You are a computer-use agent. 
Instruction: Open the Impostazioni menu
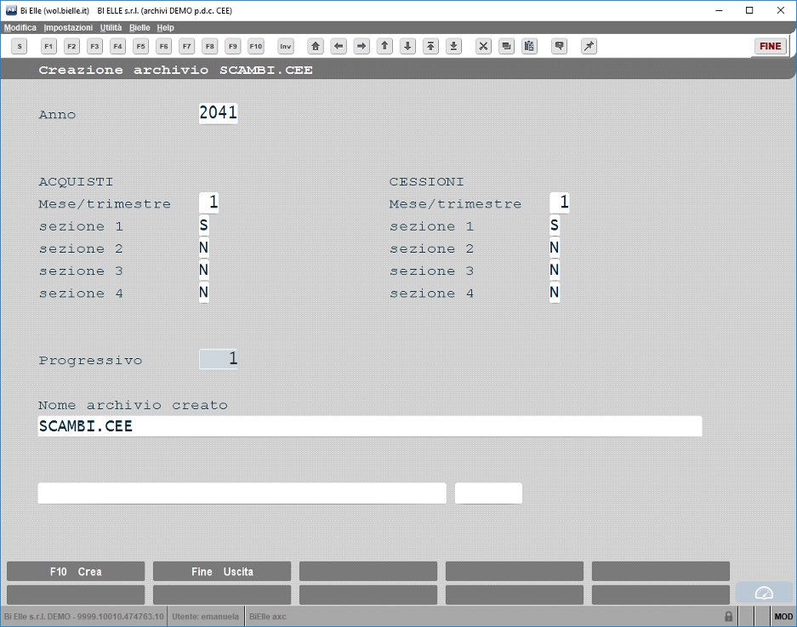pyautogui.click(x=68, y=27)
